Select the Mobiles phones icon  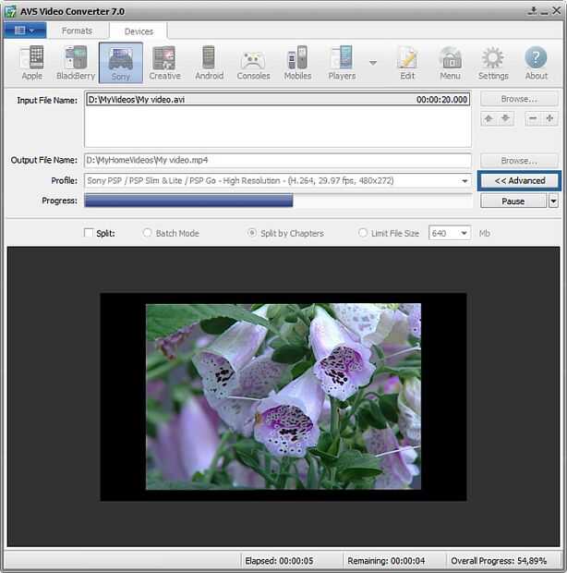tap(297, 63)
